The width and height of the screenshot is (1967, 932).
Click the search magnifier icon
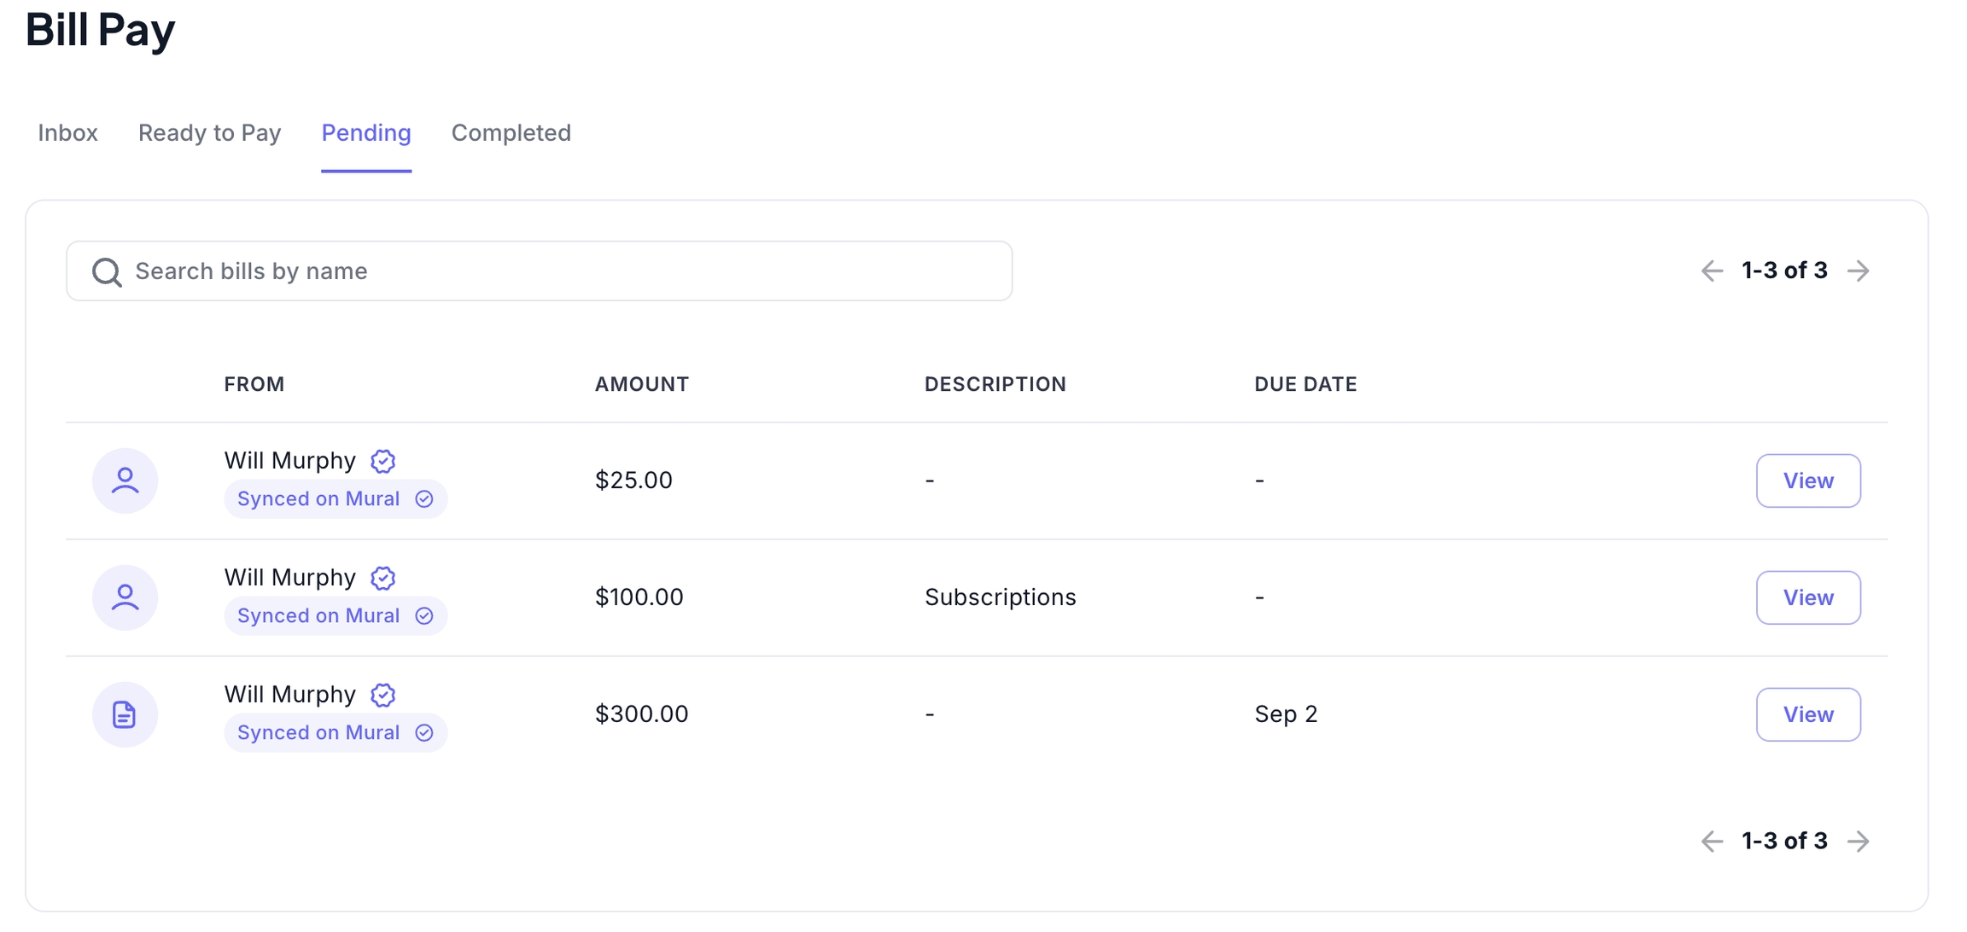coord(107,272)
